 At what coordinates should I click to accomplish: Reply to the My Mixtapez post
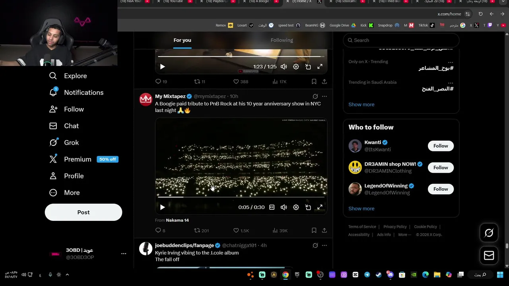158,230
